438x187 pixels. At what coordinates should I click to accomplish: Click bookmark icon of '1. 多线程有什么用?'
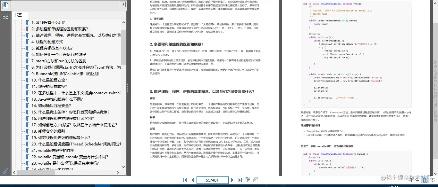(27, 23)
